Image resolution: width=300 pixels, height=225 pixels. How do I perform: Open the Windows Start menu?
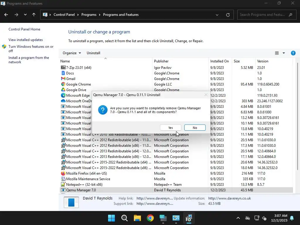coord(111,218)
